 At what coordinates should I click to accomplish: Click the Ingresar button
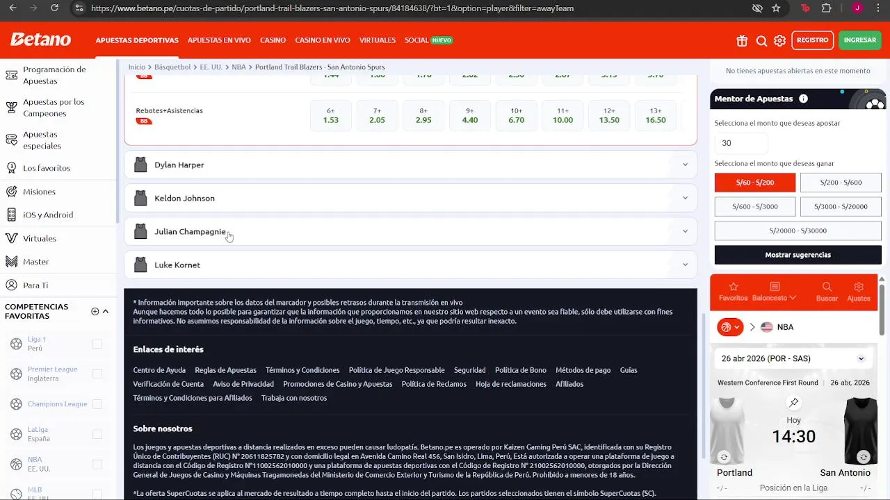click(x=860, y=40)
